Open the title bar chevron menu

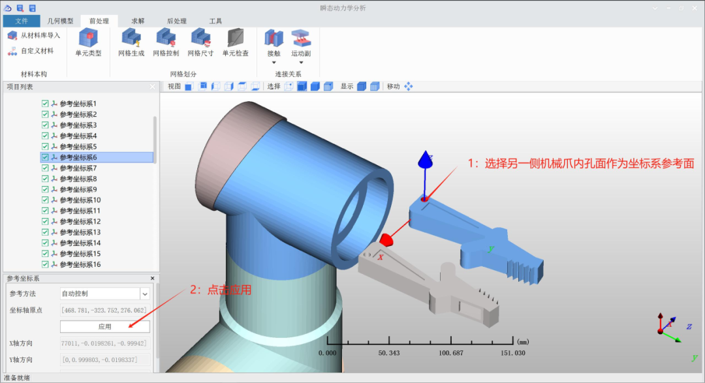pos(655,8)
